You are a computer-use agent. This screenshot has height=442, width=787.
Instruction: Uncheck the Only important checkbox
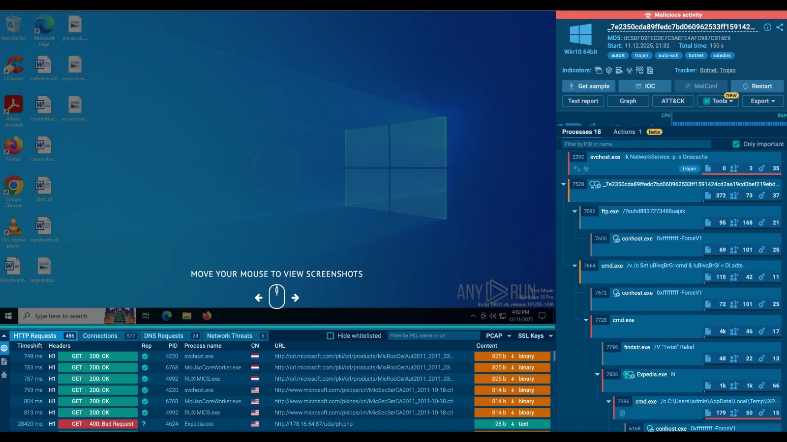(x=736, y=144)
